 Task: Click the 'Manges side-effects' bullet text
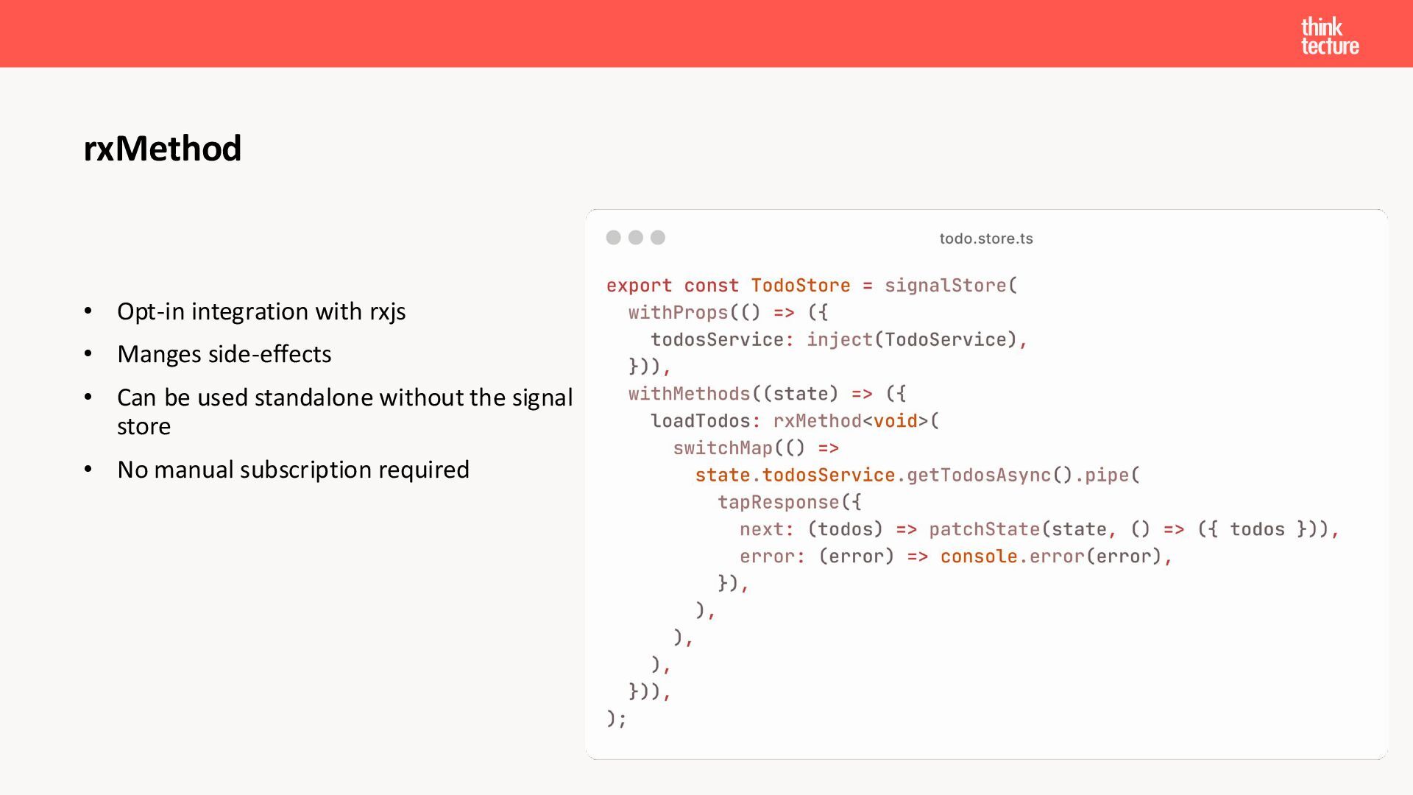224,354
